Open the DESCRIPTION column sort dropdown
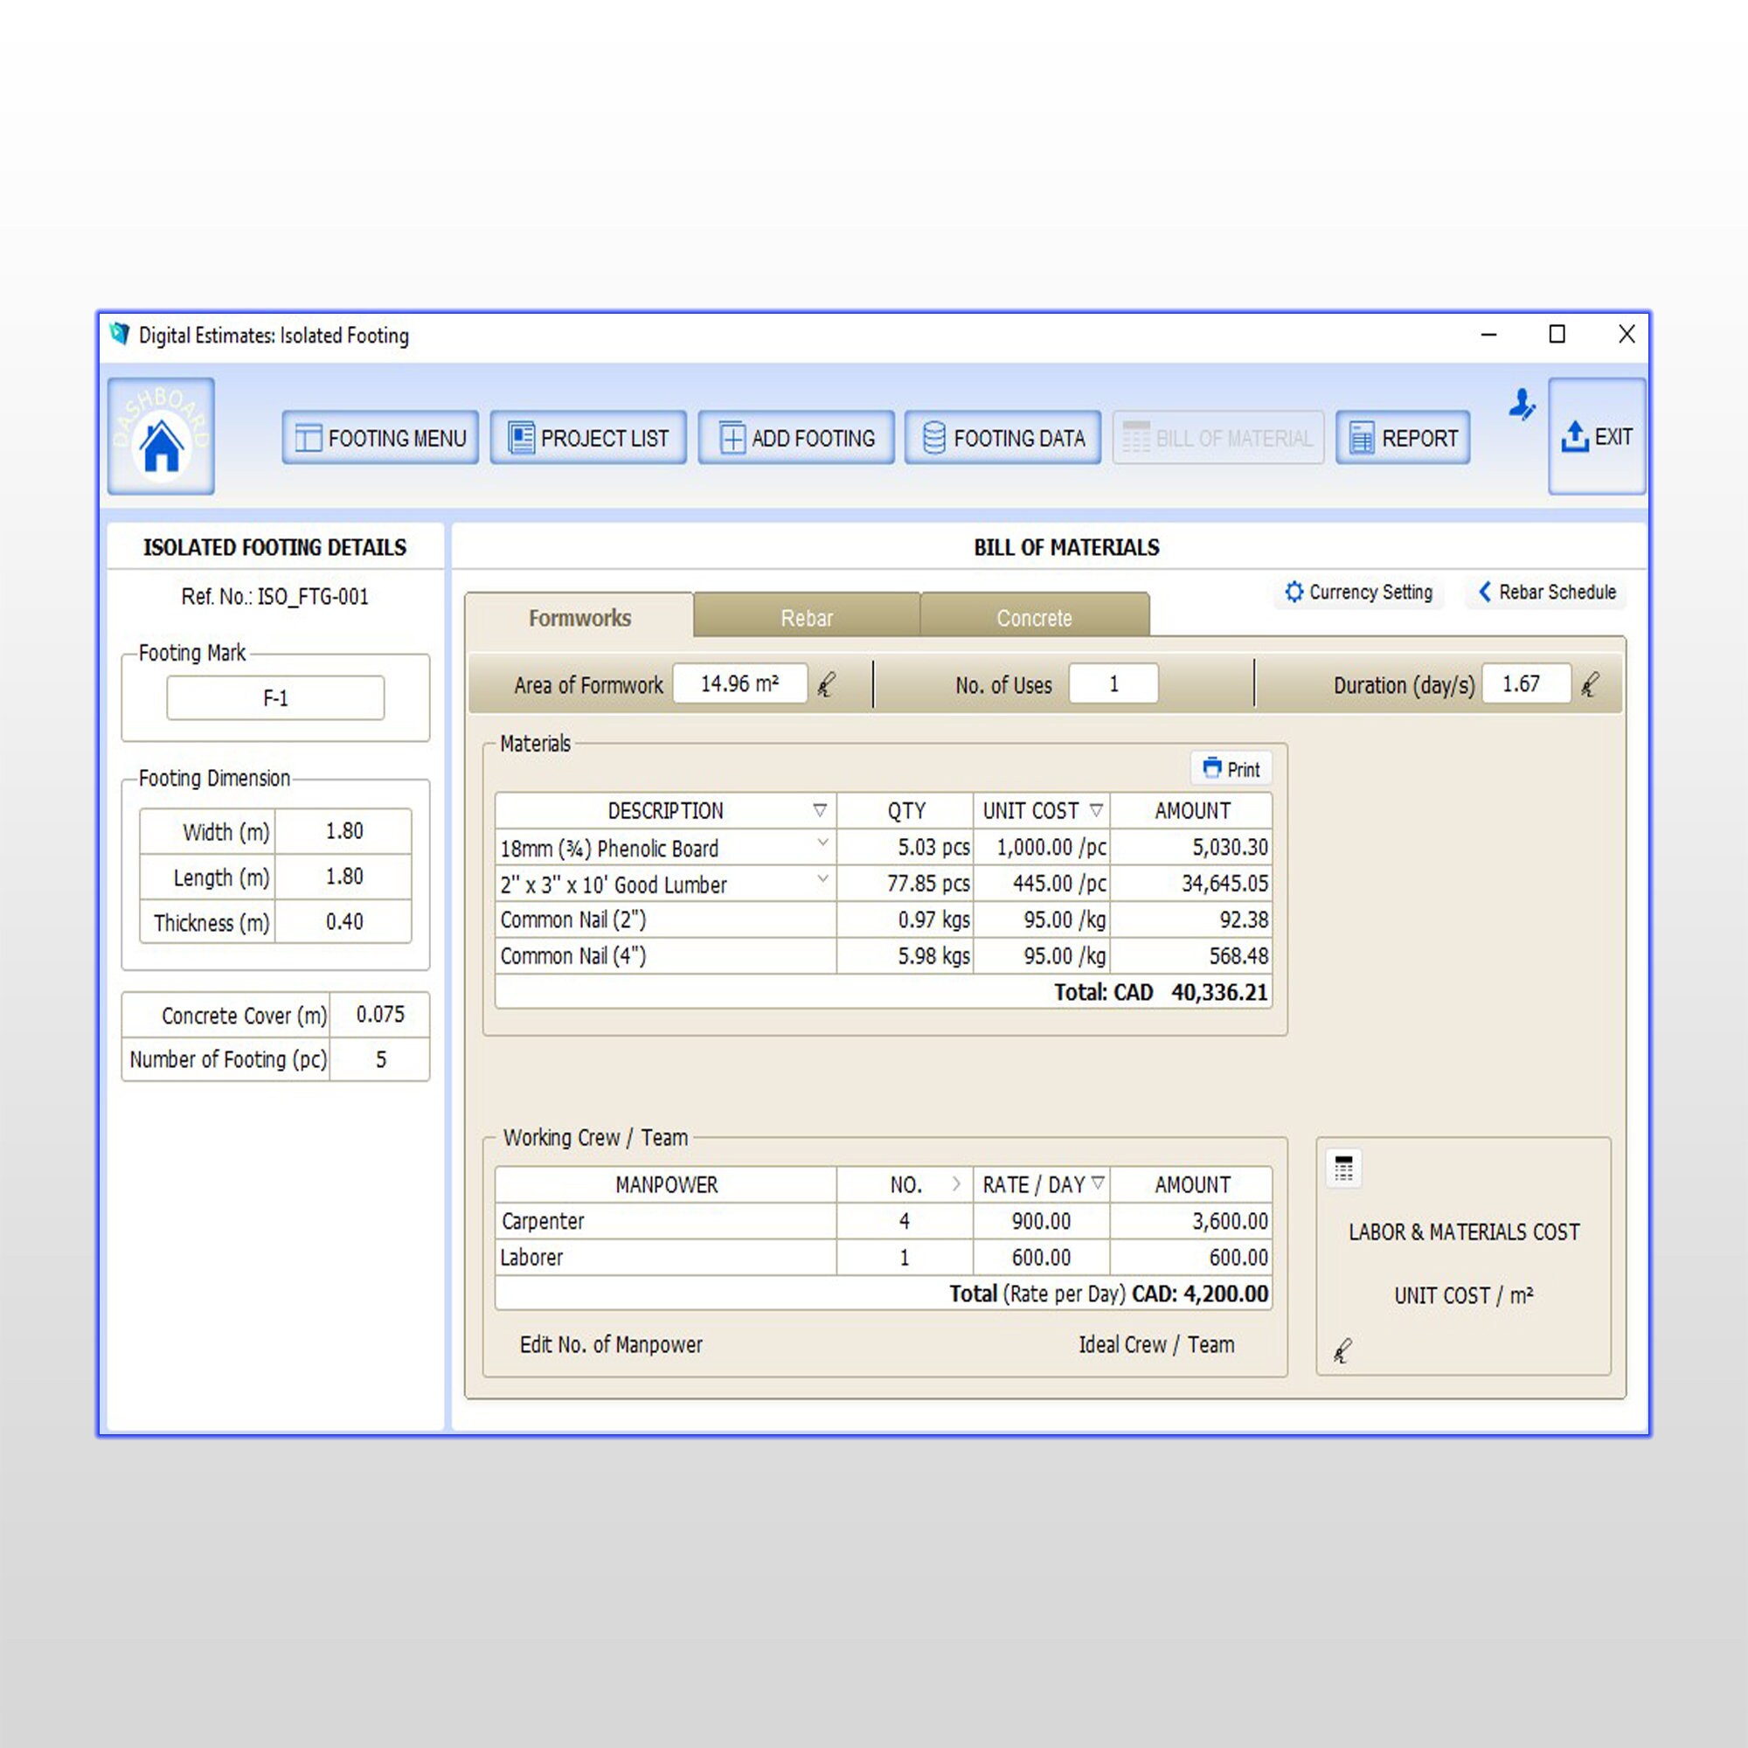This screenshot has height=1748, width=1748. (x=821, y=811)
